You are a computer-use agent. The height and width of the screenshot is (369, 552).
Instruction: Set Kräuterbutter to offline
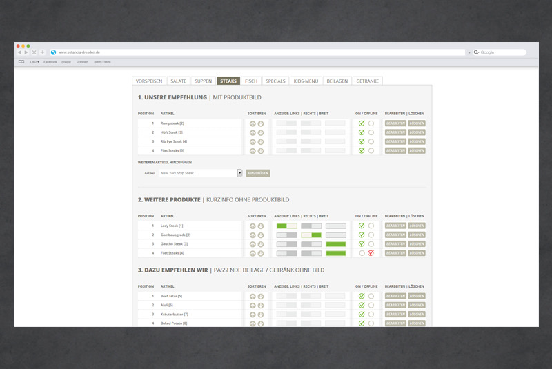(x=371, y=315)
